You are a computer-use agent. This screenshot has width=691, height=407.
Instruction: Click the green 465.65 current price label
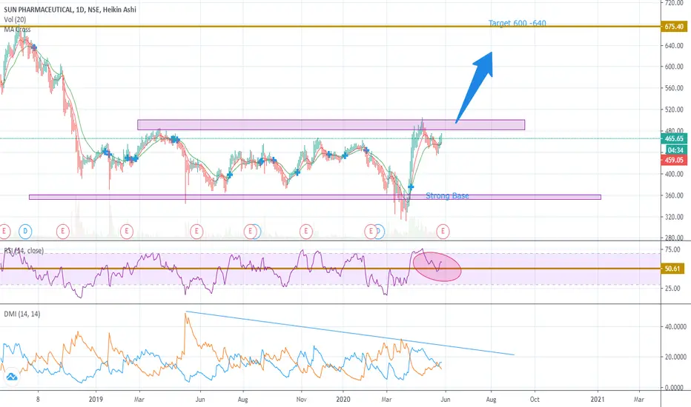[x=674, y=138]
